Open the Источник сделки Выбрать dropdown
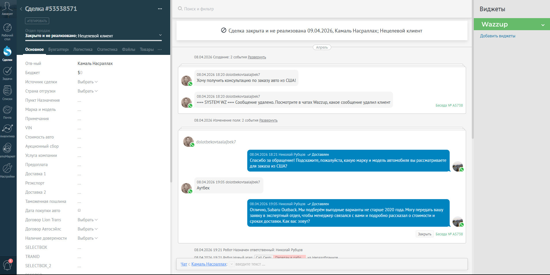The height and width of the screenshot is (275, 550). [88, 82]
